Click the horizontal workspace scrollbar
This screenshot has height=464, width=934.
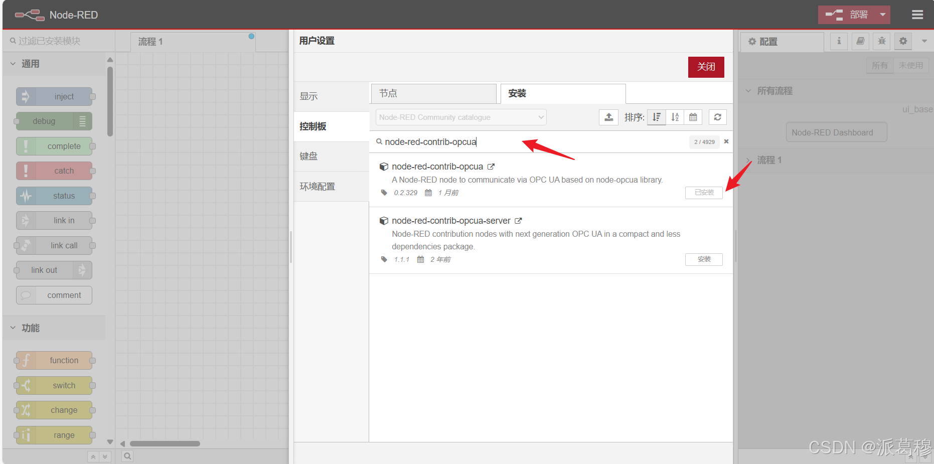coord(165,443)
